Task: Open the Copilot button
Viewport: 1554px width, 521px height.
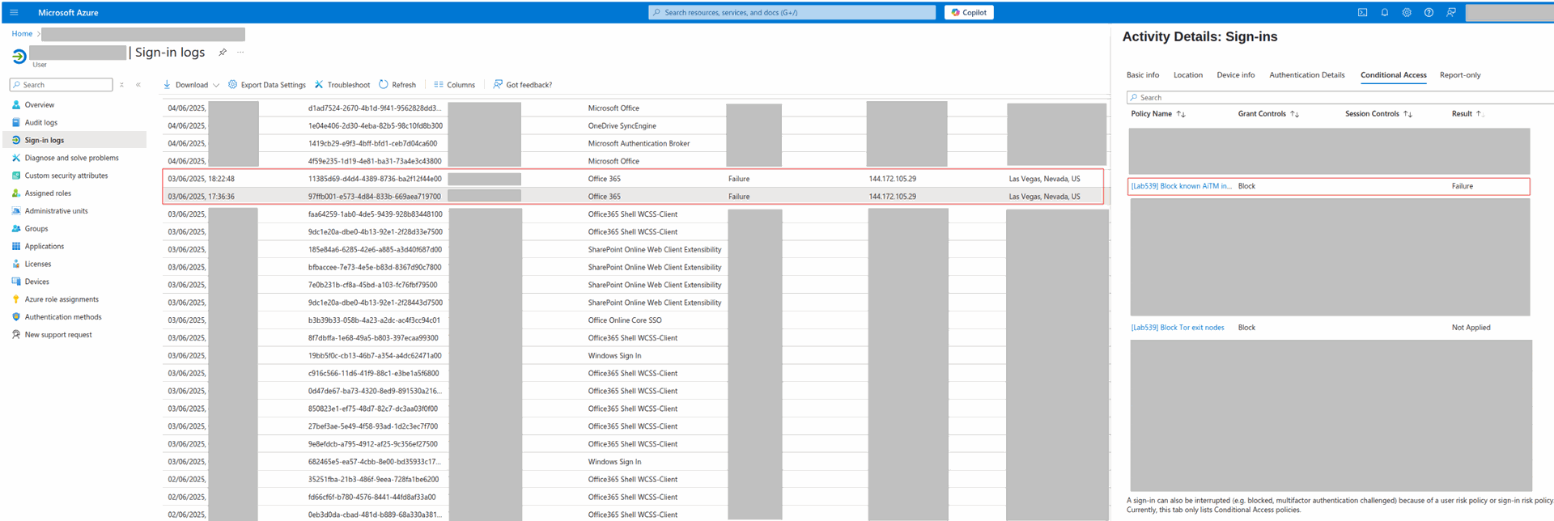Action: [968, 12]
